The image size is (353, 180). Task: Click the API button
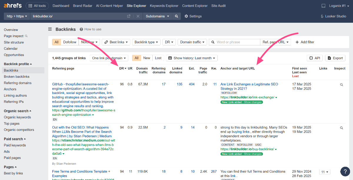point(314,58)
